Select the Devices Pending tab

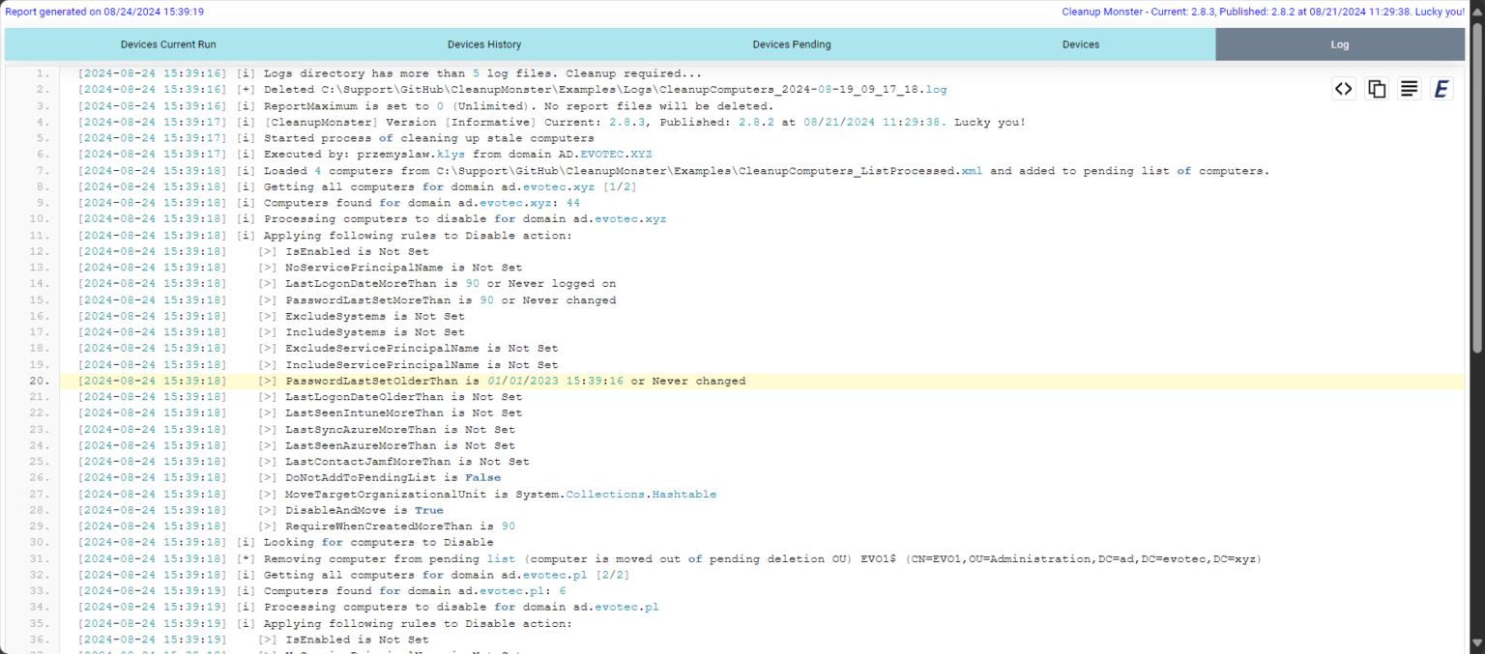[791, 43]
